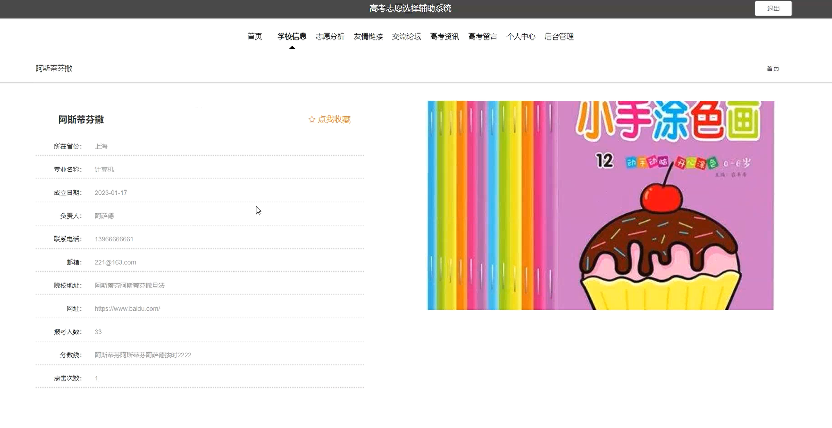Click the 网址 label
The width and height of the screenshot is (832, 428).
click(74, 309)
